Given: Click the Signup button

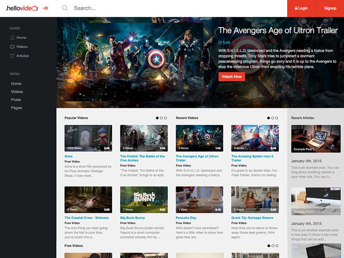Looking at the screenshot, I should coord(330,8).
